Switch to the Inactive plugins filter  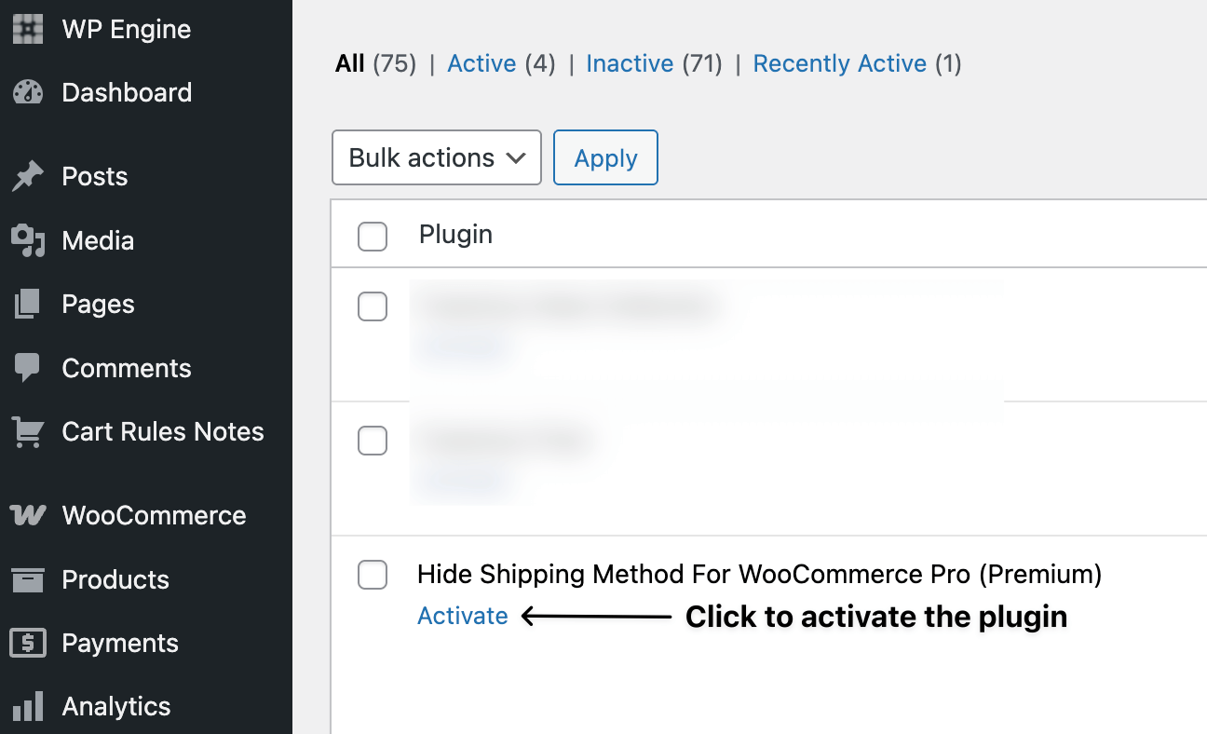click(630, 63)
